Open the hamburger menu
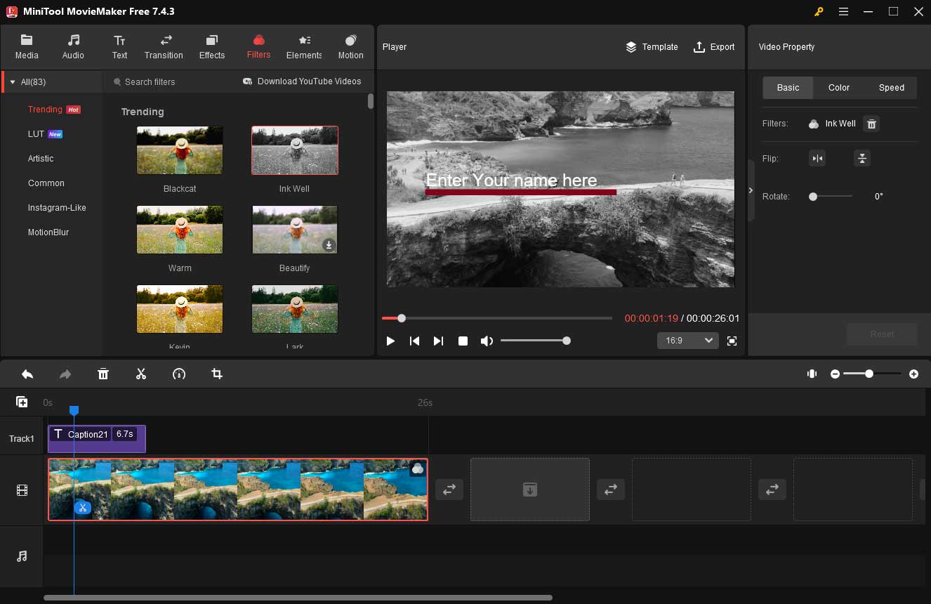The image size is (931, 604). 843,12
